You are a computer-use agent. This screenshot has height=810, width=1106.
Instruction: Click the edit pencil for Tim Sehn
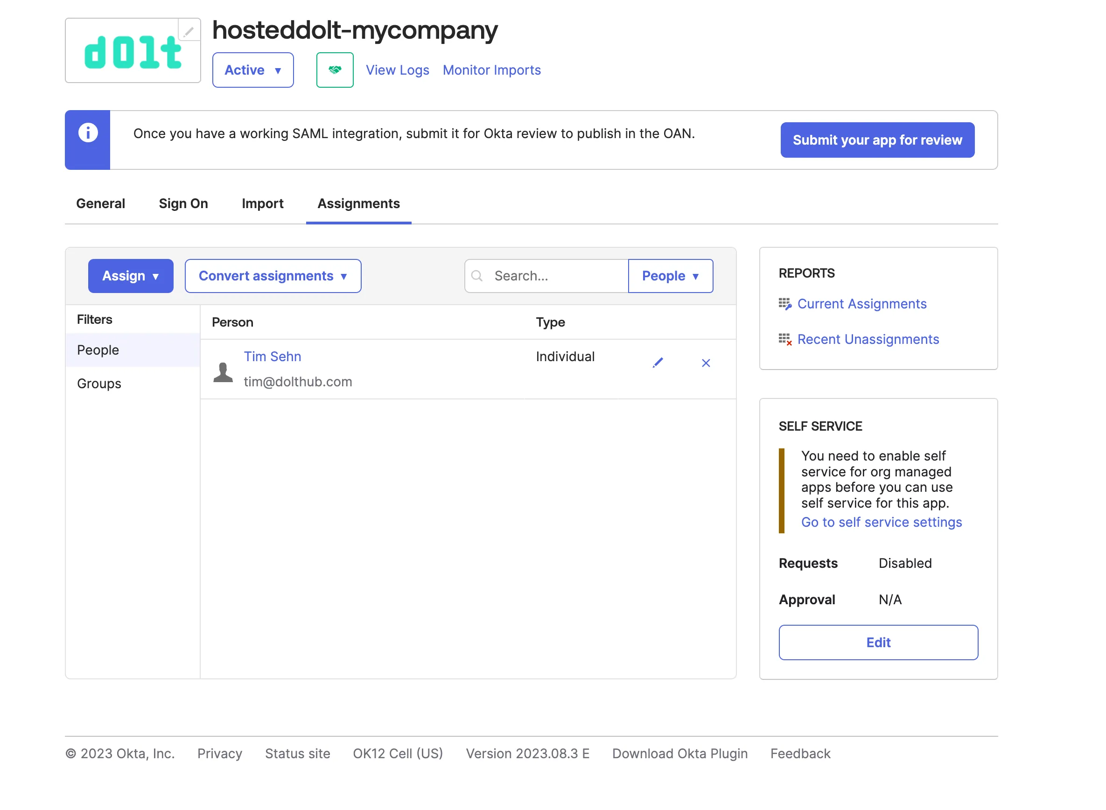tap(658, 363)
